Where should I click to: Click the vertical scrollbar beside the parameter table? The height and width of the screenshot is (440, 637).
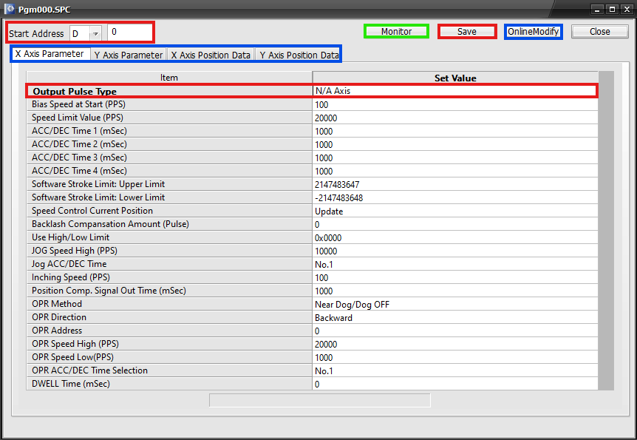click(x=606, y=229)
